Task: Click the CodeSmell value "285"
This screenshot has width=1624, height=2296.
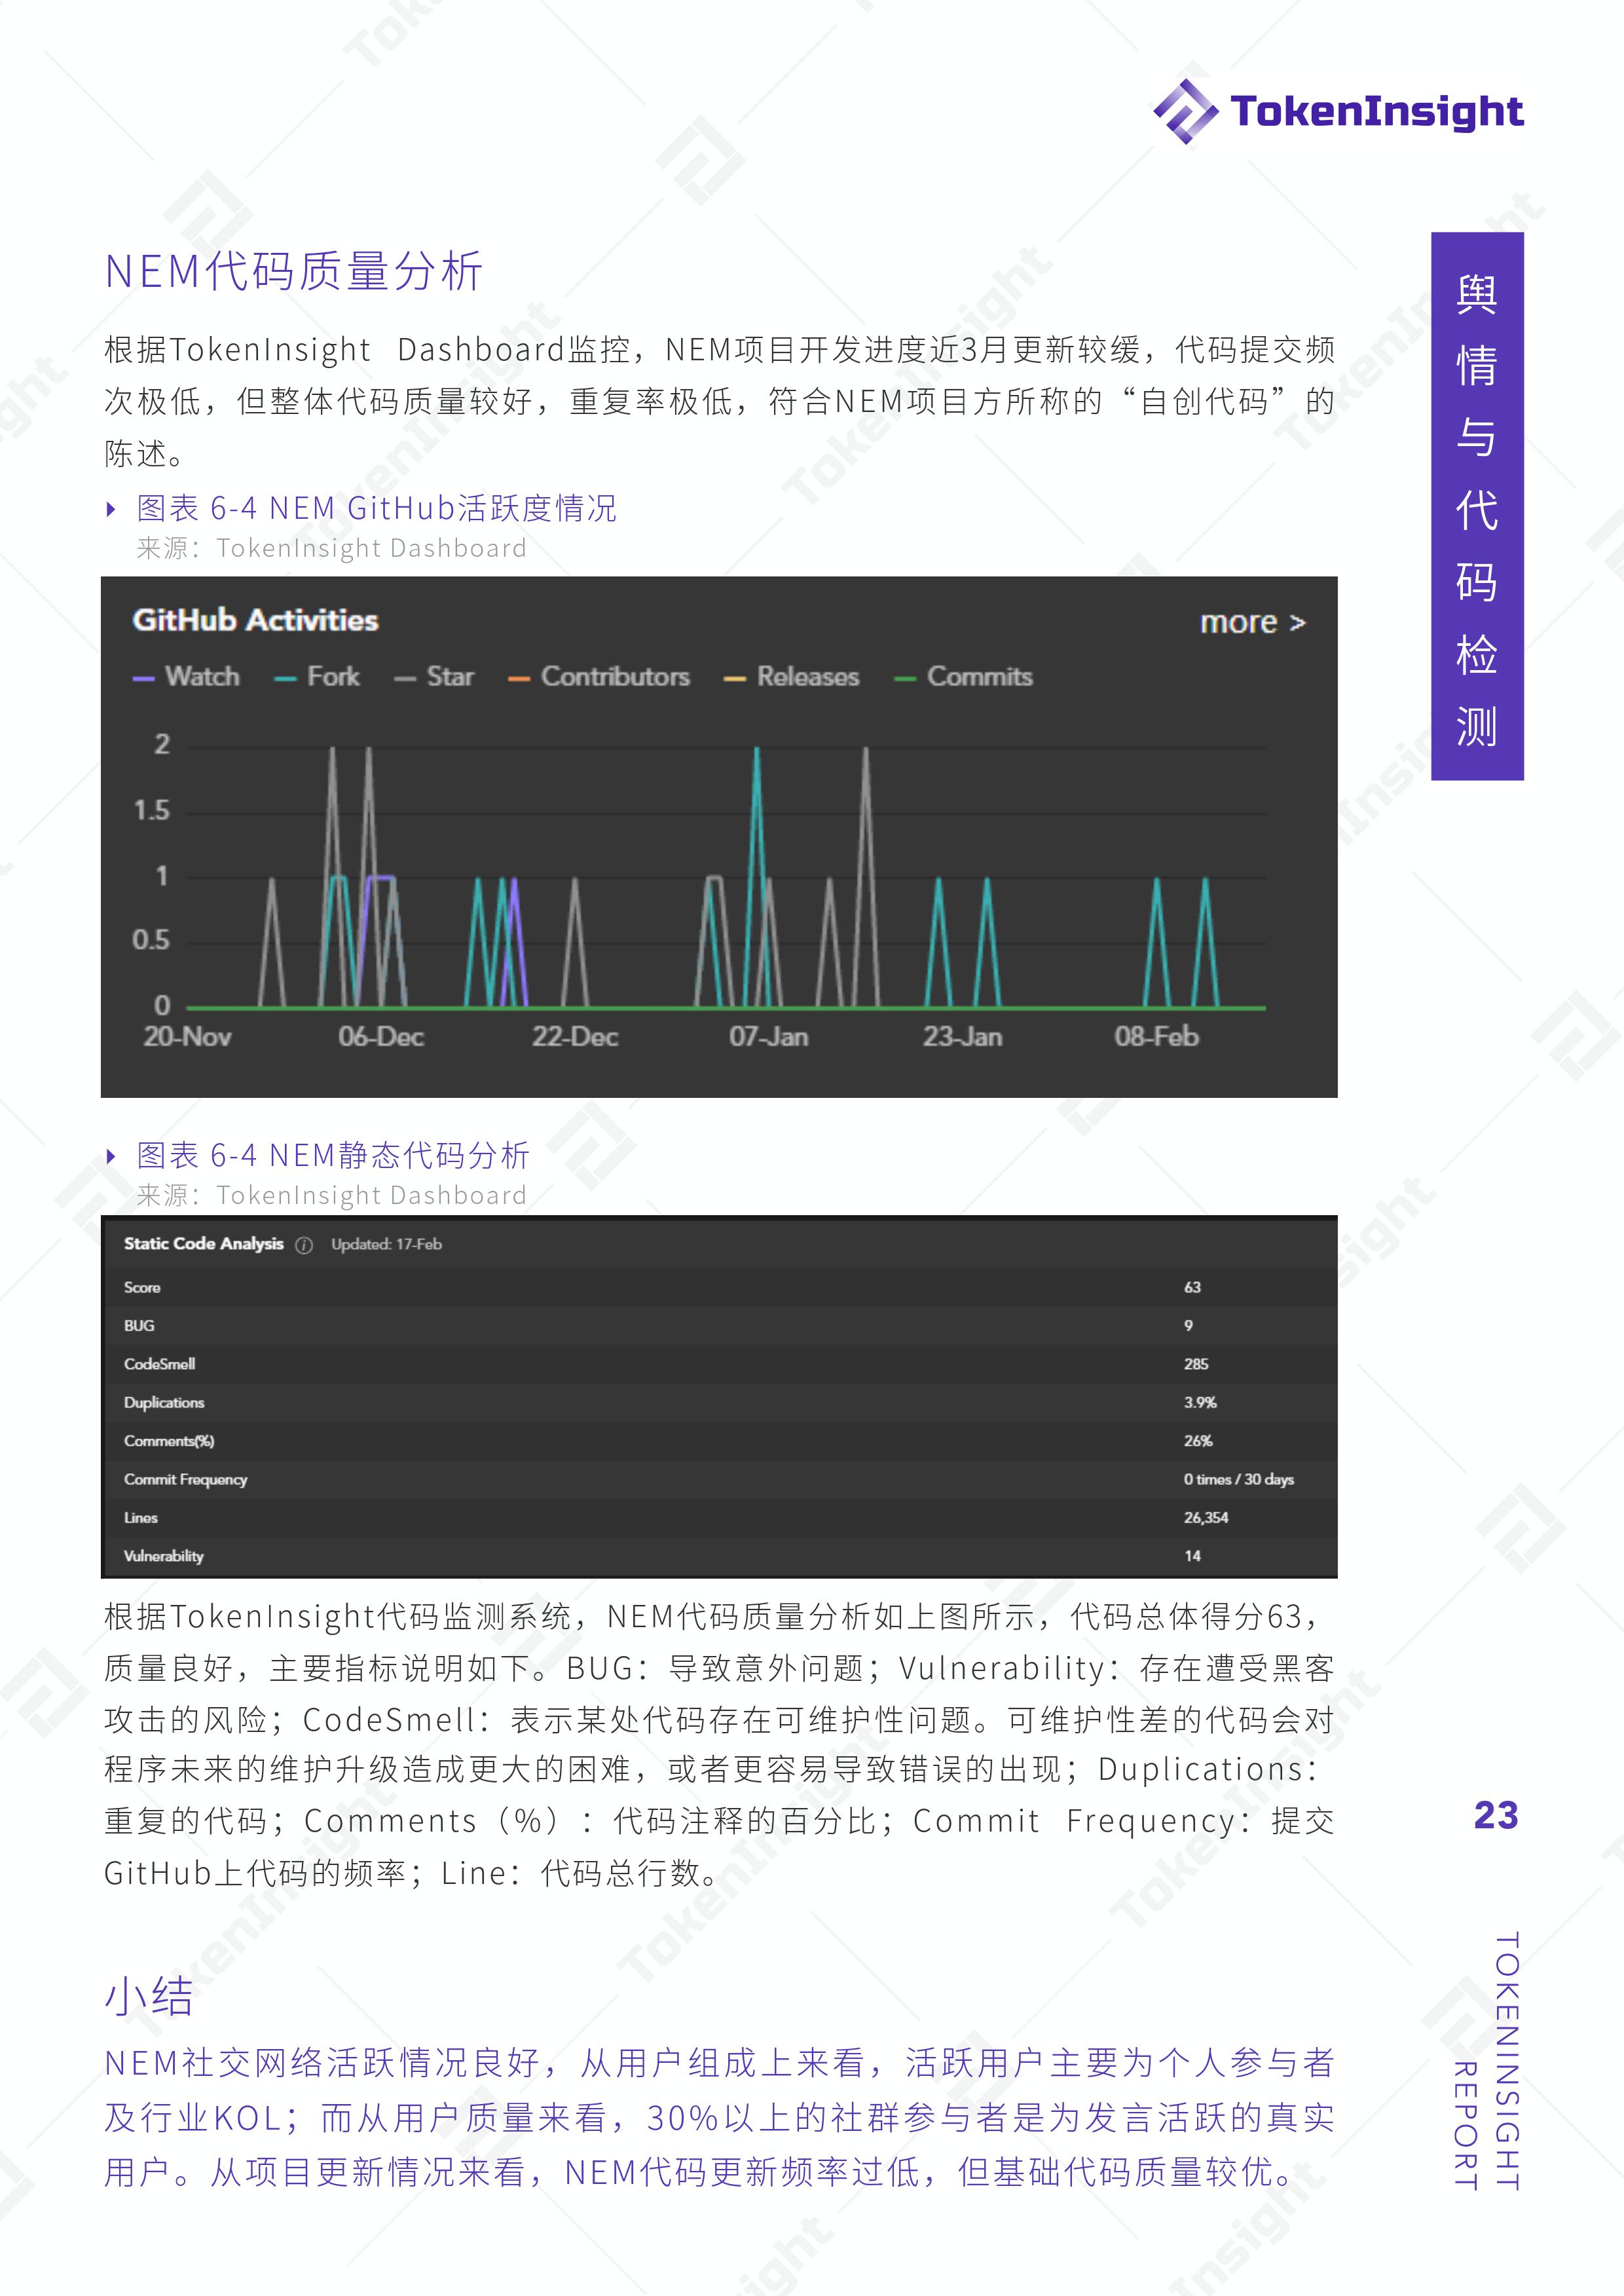Action: click(x=1196, y=1364)
